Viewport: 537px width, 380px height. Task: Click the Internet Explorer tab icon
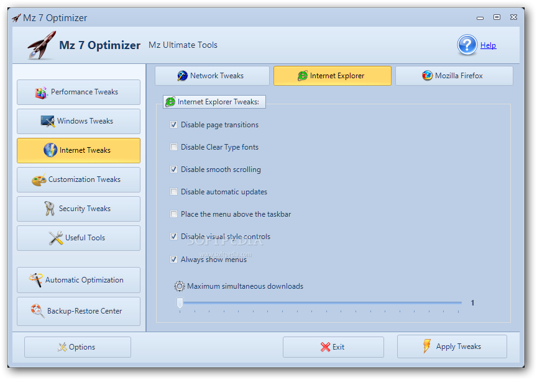coord(303,76)
